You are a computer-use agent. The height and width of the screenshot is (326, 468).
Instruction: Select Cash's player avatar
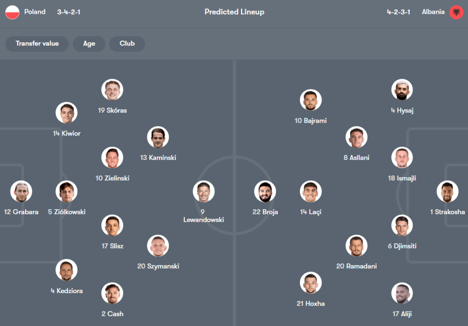pos(112,294)
